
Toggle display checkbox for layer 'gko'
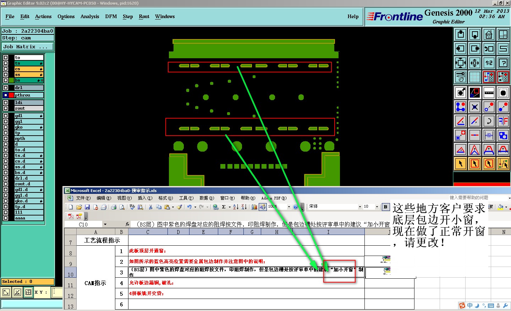pos(6,127)
